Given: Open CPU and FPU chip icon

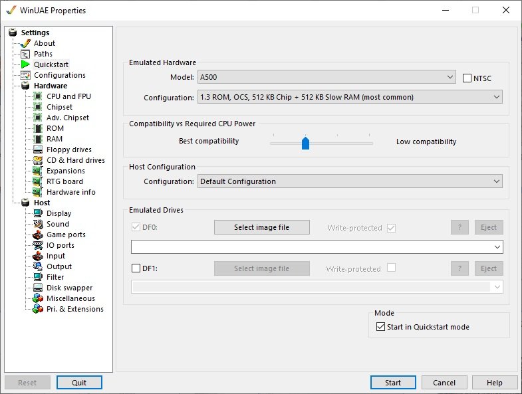Looking at the screenshot, I should (x=38, y=96).
